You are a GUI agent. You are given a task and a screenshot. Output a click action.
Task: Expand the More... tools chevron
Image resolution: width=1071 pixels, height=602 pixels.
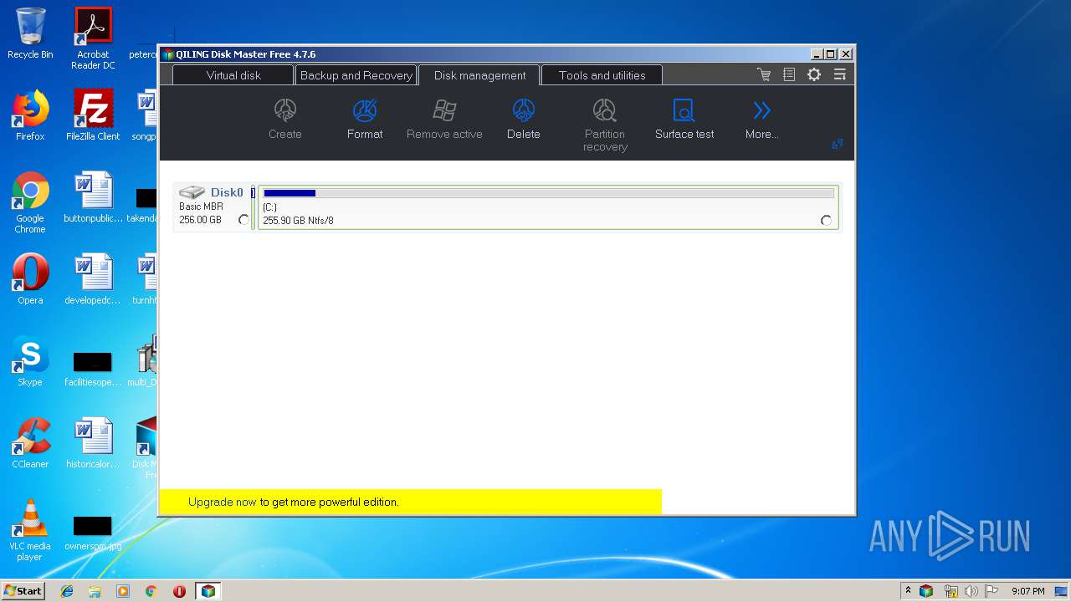tap(761, 110)
